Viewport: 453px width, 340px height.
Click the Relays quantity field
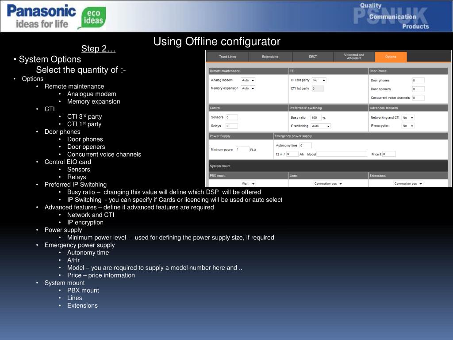point(232,126)
